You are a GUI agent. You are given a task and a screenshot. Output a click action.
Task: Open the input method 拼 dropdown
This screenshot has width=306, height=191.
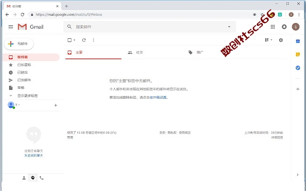click(x=269, y=40)
